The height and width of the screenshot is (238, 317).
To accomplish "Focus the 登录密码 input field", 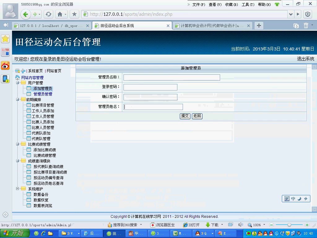I will click(150, 87).
